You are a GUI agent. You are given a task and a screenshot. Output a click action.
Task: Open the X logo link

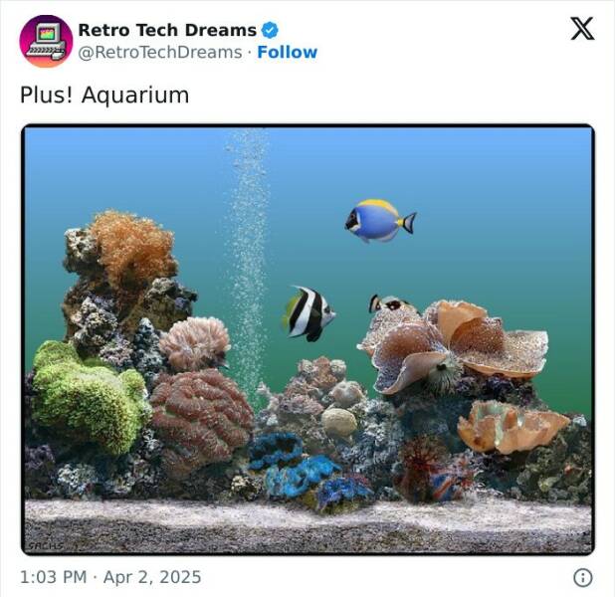[582, 29]
